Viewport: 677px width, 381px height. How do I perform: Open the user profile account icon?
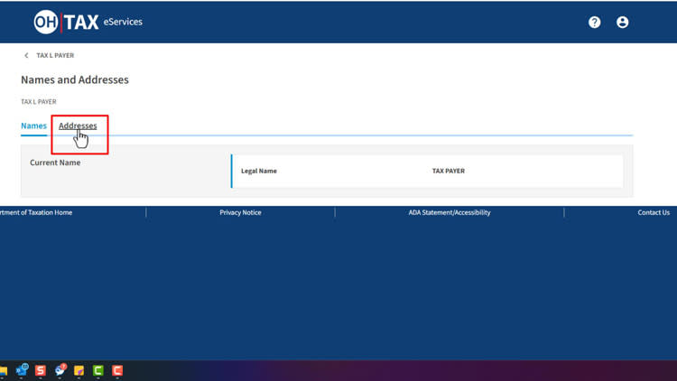pos(622,23)
